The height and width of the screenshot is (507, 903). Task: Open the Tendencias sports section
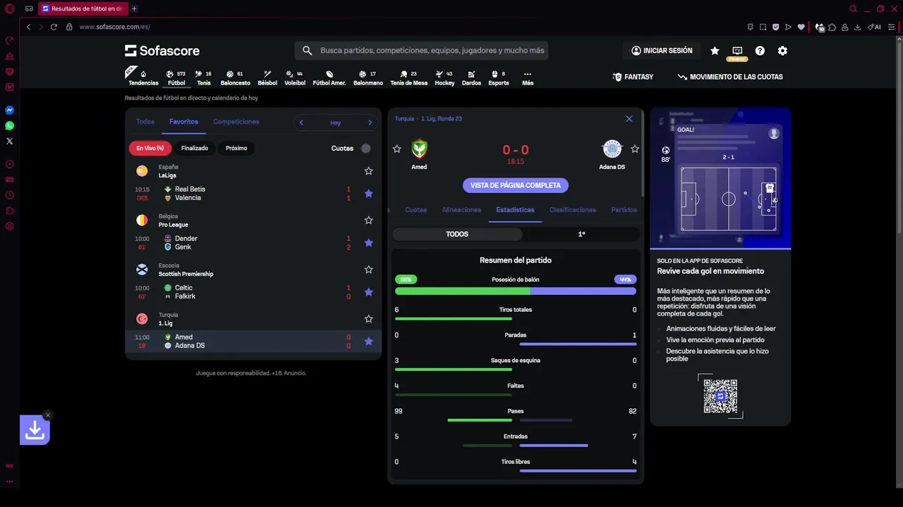[x=143, y=77]
